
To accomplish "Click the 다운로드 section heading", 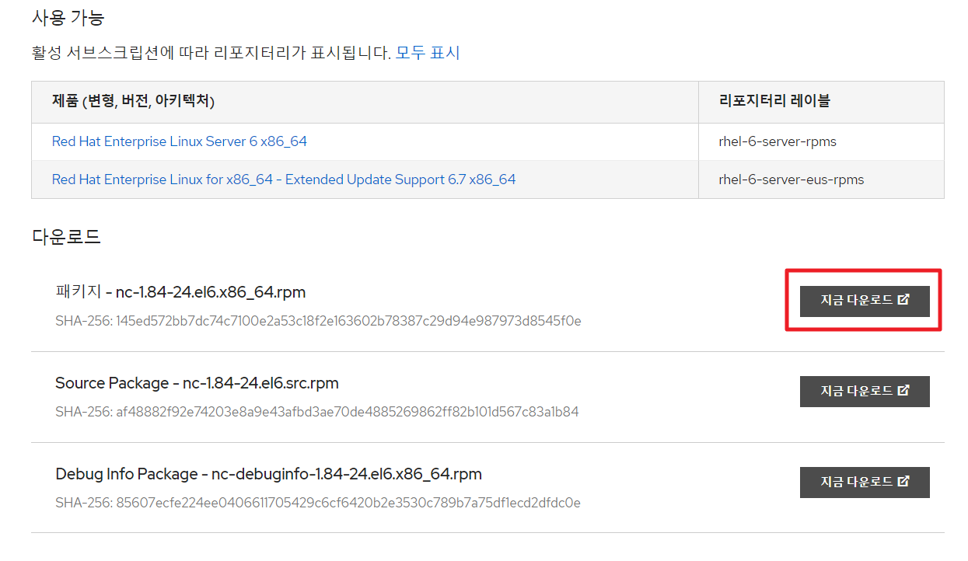I will tap(66, 237).
